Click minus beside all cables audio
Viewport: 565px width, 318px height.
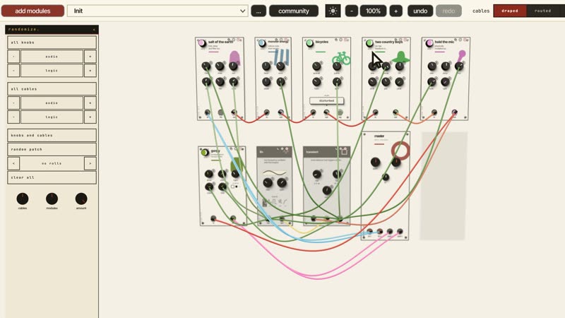click(13, 102)
